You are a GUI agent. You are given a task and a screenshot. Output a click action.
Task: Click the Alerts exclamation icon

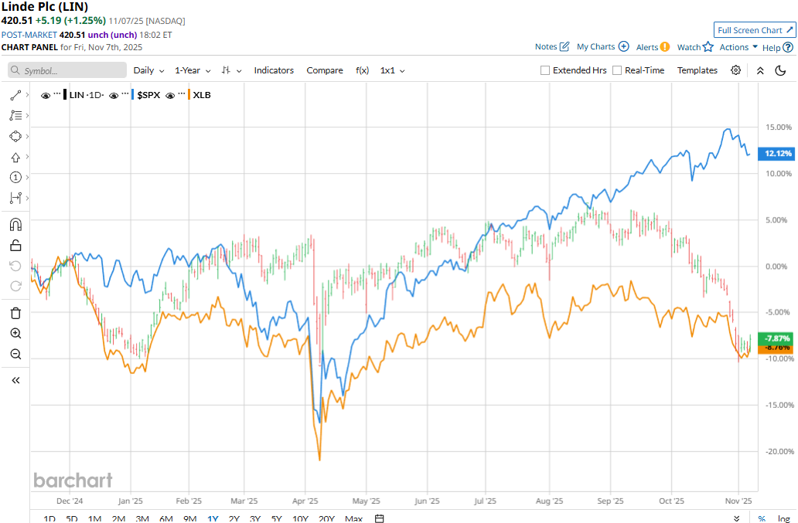(x=665, y=47)
